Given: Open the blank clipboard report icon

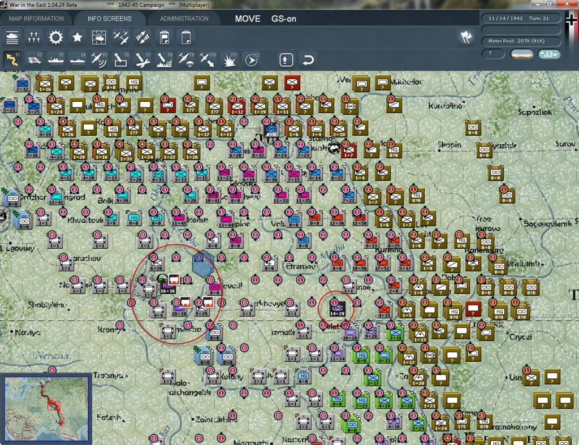Looking at the screenshot, I should tap(186, 37).
